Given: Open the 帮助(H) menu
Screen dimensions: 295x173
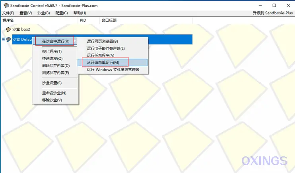Looking at the screenshot, I should pos(80,13).
